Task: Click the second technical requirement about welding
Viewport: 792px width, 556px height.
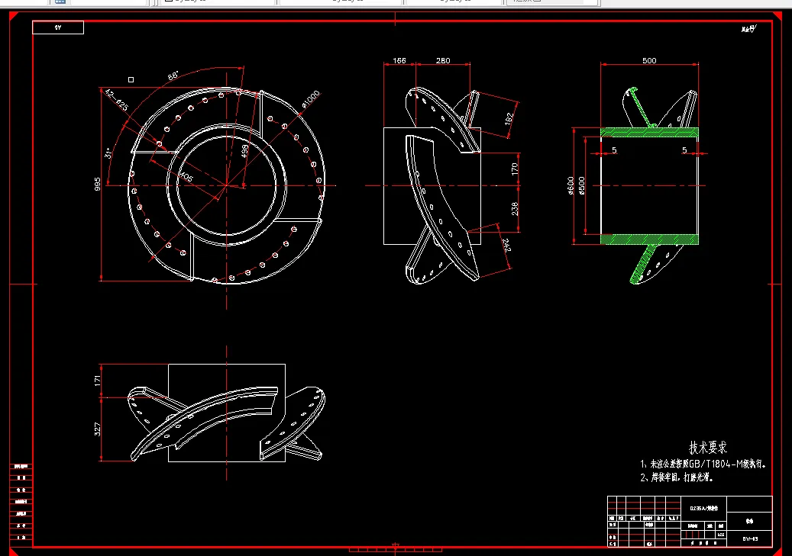Action: coord(677,477)
